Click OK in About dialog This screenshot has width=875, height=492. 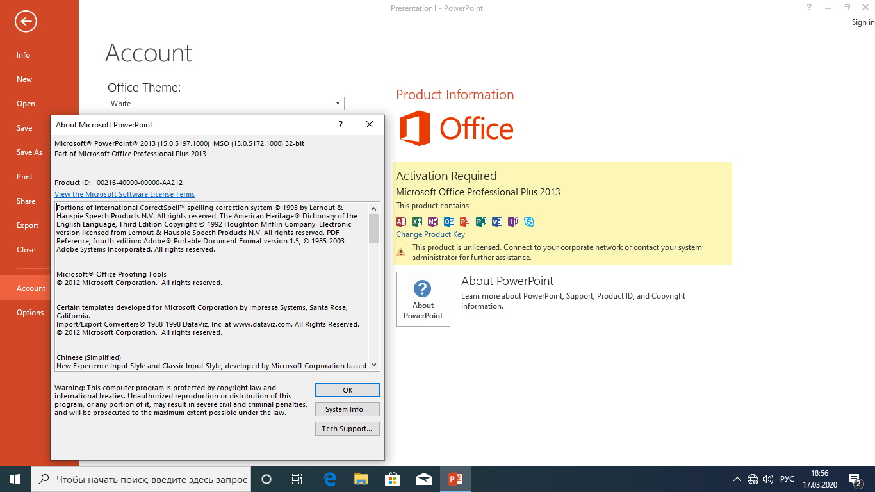coord(347,390)
